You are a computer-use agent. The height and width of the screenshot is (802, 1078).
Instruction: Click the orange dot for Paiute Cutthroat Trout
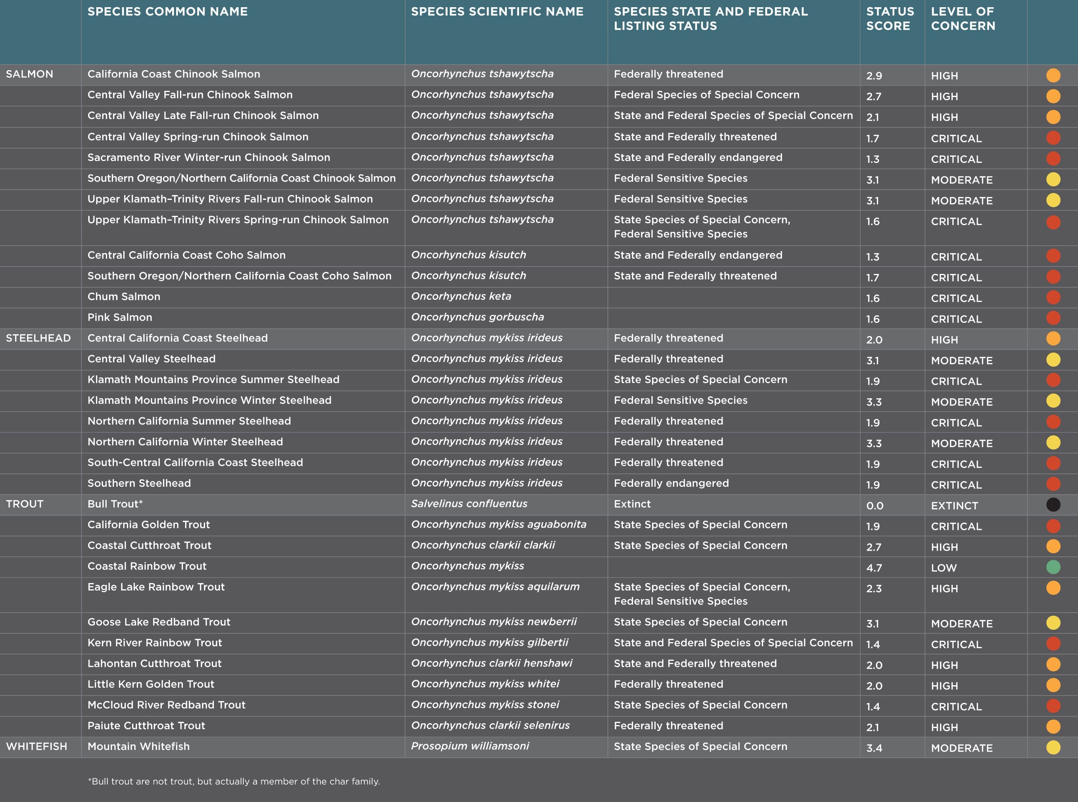tap(1053, 727)
